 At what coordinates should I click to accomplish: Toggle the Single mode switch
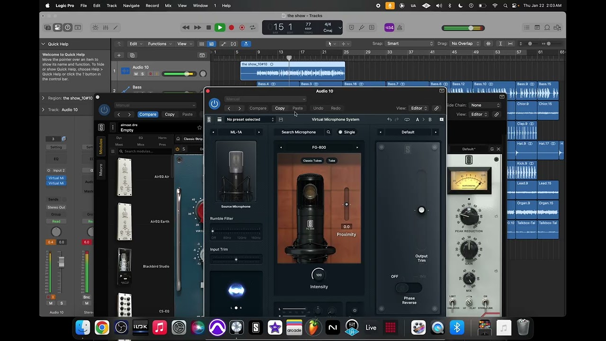click(x=340, y=132)
